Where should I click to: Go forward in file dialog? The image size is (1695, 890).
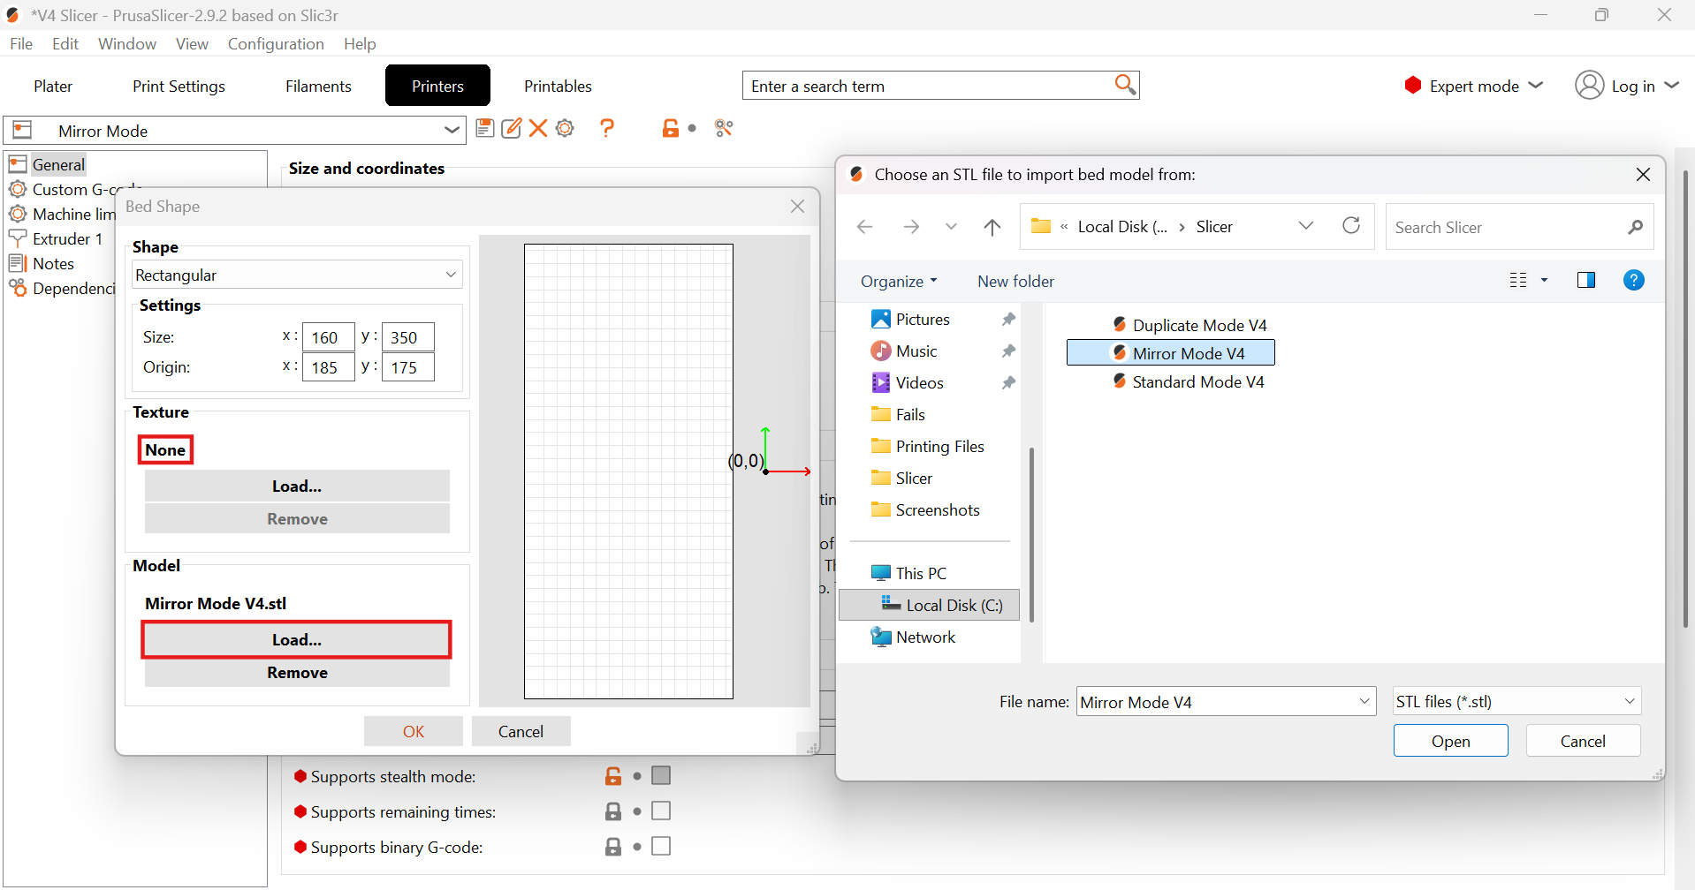[911, 227]
